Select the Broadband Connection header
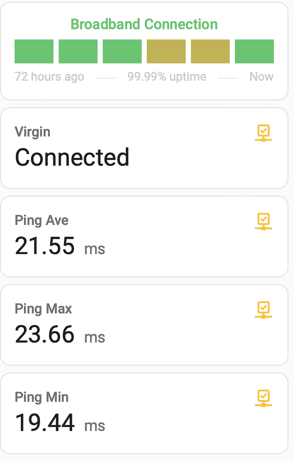This screenshot has height=461, width=294. [x=144, y=24]
